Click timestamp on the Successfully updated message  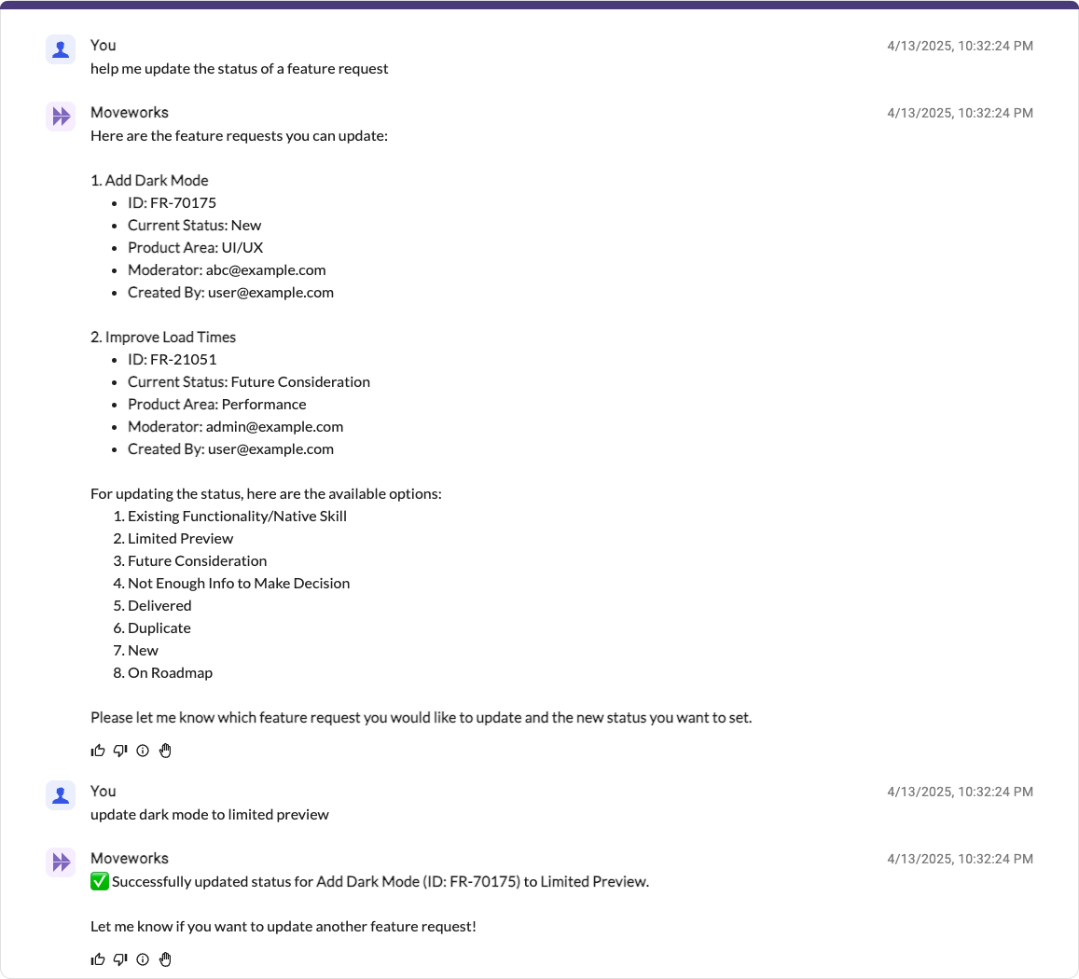960,859
